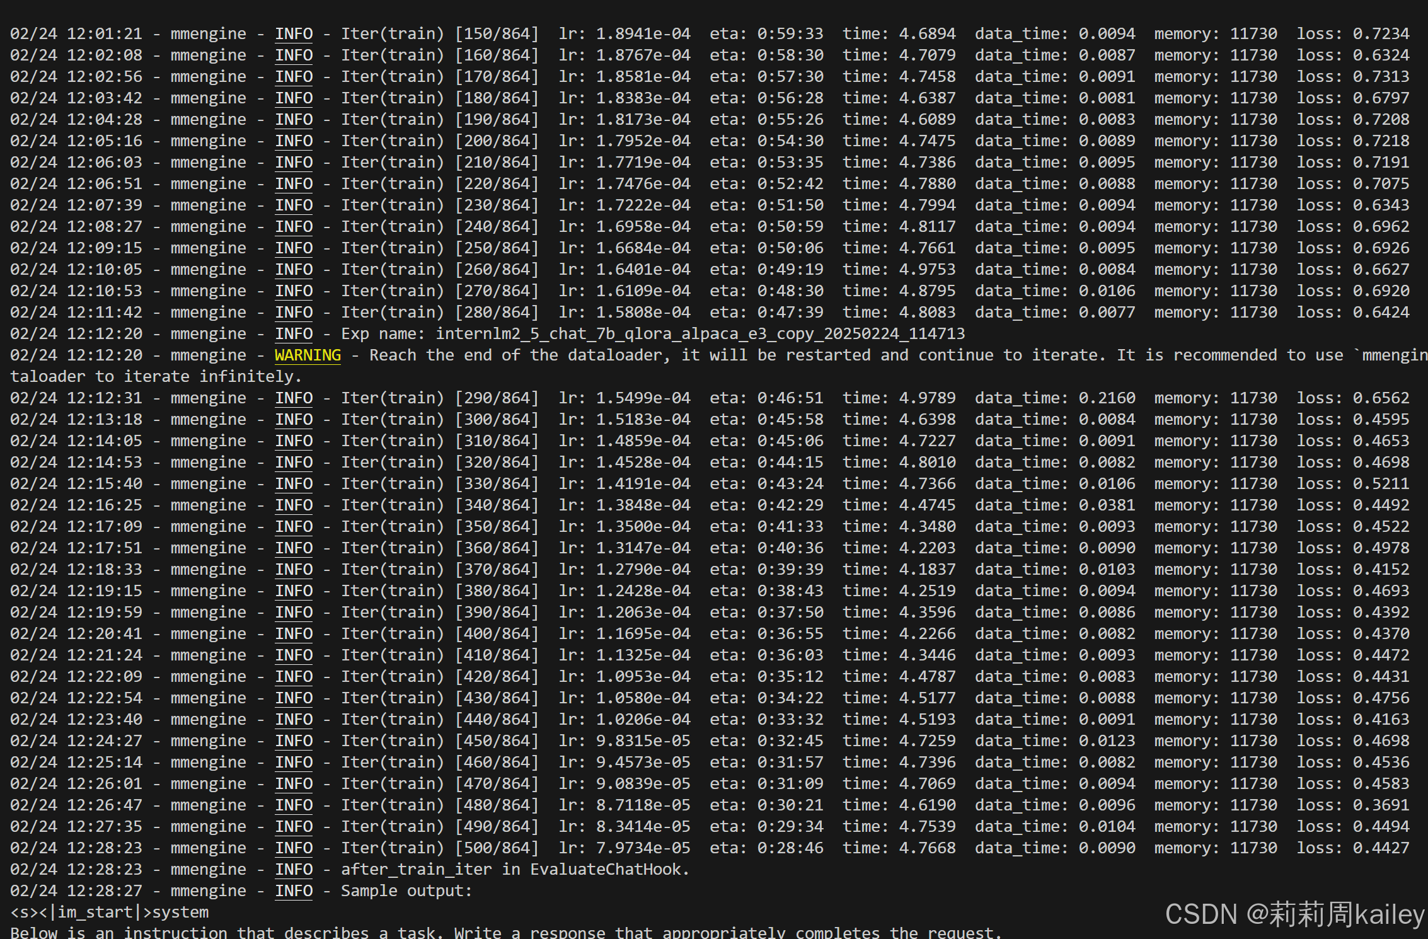Click eta value 0:28:46
This screenshot has width=1428, height=939.
tap(790, 848)
